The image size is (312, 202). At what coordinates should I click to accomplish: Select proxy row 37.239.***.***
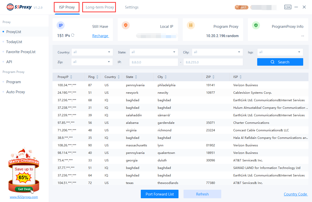[181, 115]
